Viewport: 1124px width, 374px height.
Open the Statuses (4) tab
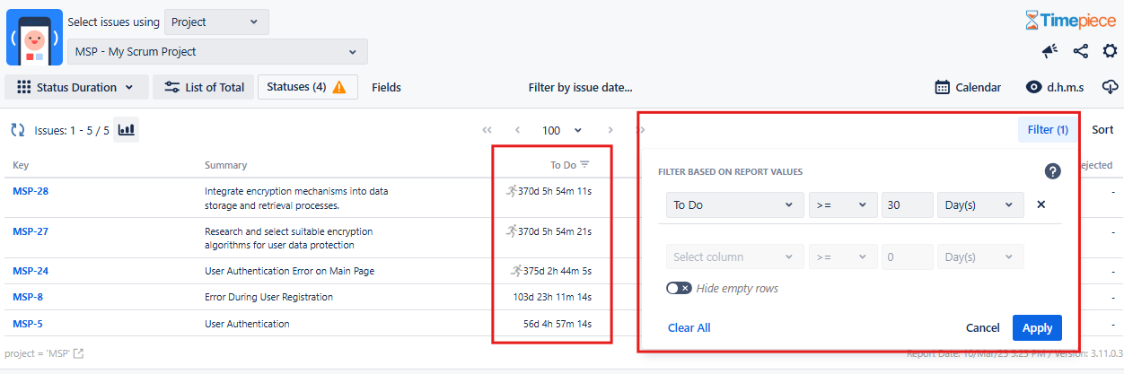click(307, 87)
